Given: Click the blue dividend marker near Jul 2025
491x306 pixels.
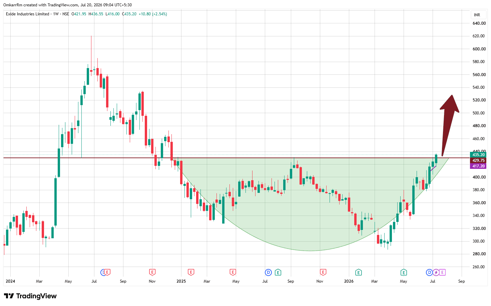Looking at the screenshot, I should point(268,272).
